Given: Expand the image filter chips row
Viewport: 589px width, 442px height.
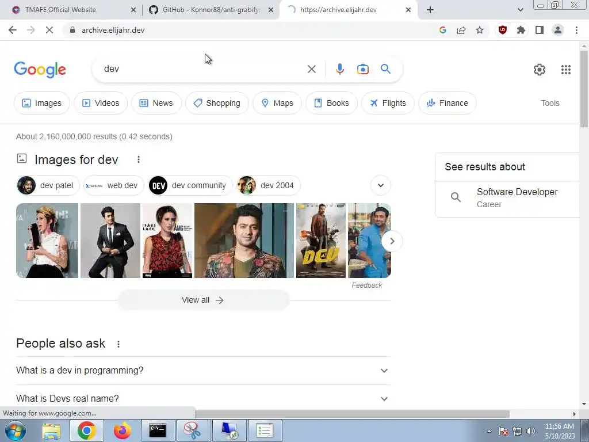Looking at the screenshot, I should [x=381, y=185].
